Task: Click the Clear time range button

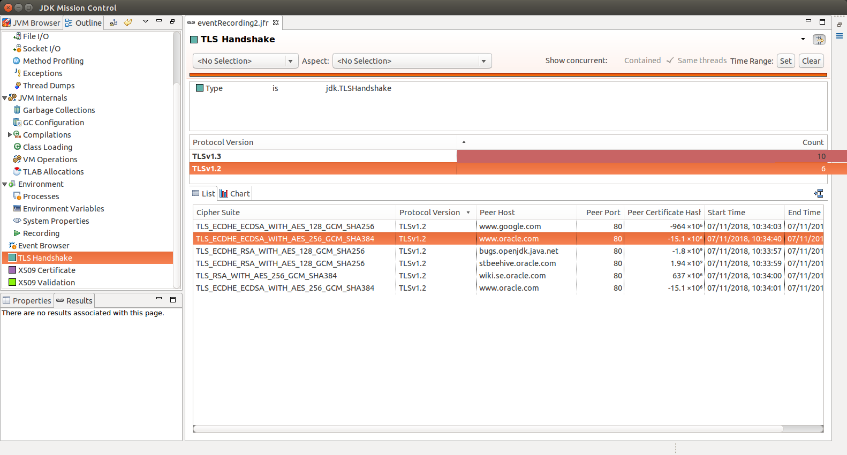Action: tap(811, 61)
